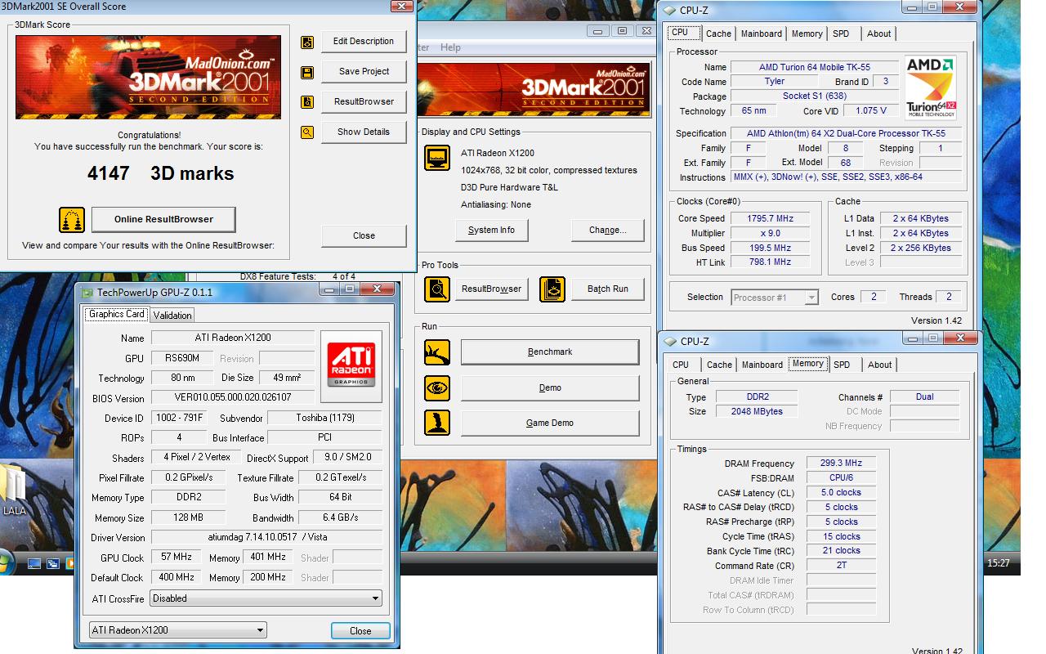Click the GPU Clock 57 MHz value

pos(176,558)
